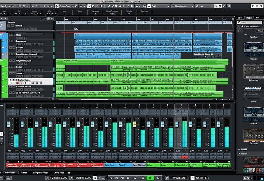Screen dimensions: 264x181
Task: Open the Configurations dropdown
Action: click(x=9, y=6)
